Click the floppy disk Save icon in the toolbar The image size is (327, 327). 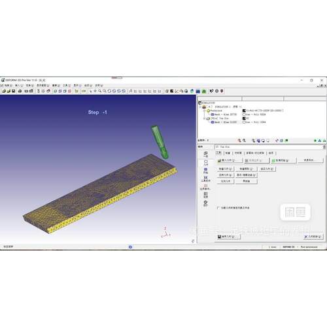click(13, 91)
